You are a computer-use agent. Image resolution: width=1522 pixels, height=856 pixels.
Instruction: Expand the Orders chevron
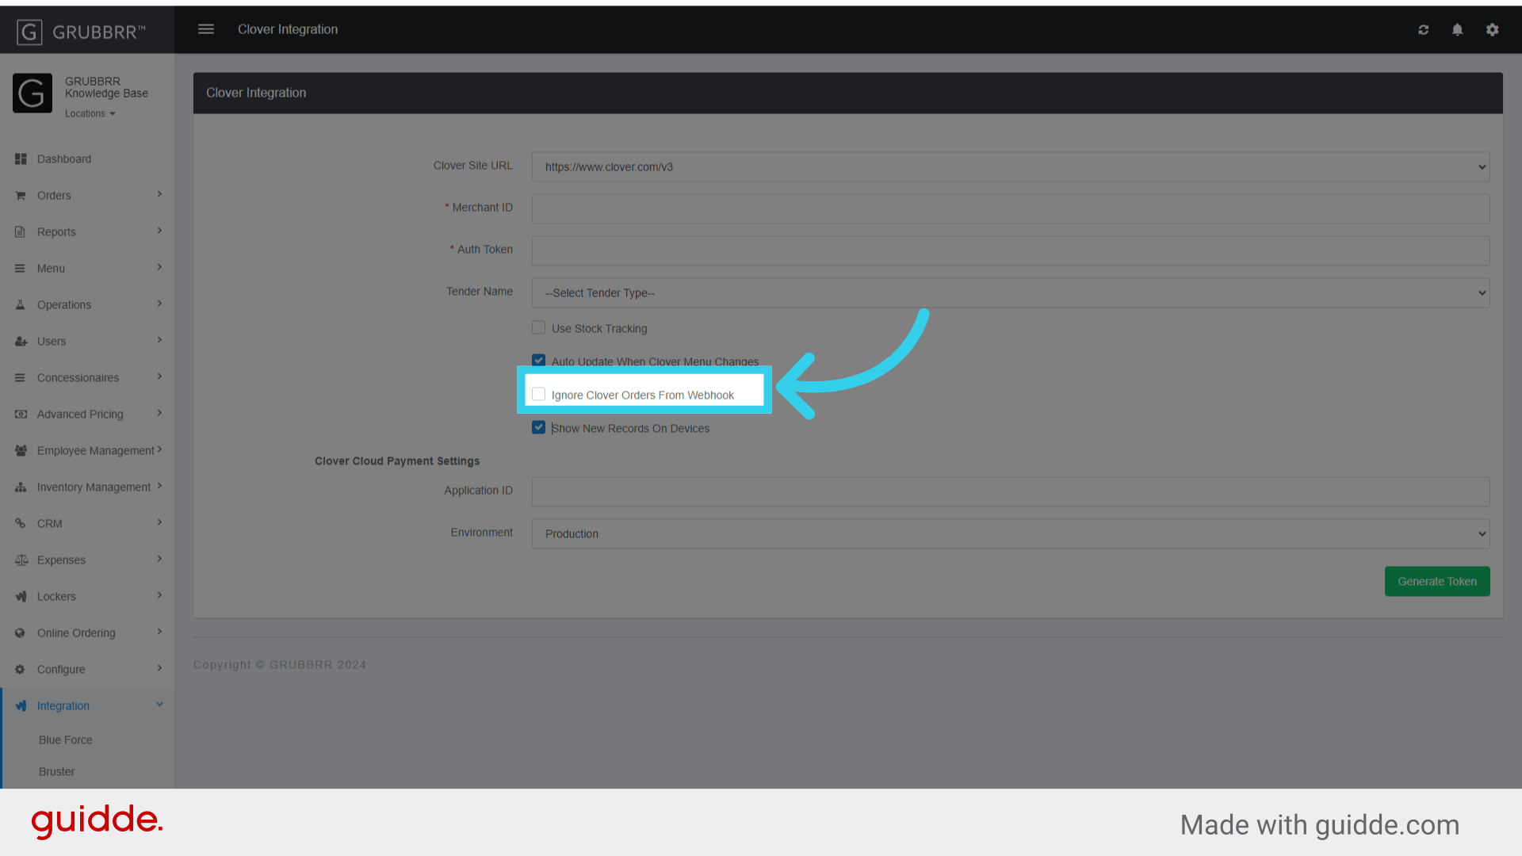(159, 194)
